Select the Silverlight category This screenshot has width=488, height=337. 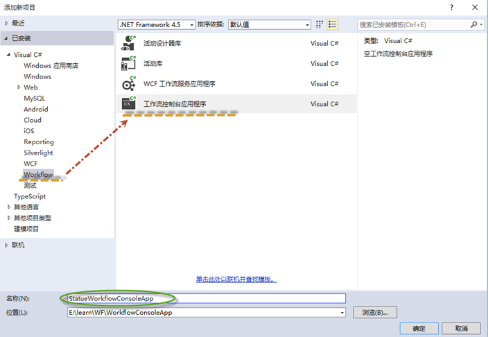tap(38, 153)
